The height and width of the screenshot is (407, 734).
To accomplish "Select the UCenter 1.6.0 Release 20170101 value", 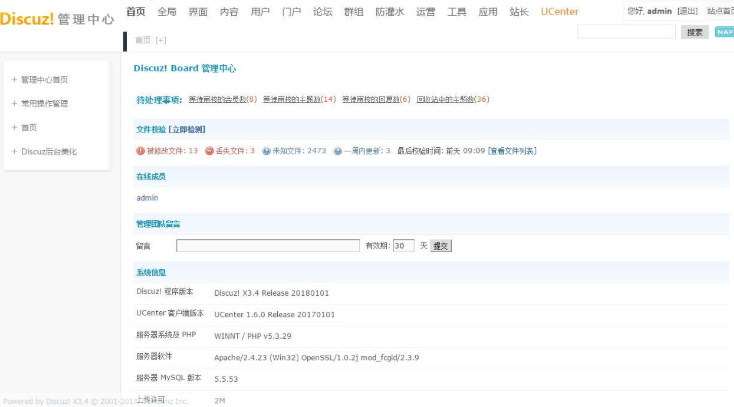I will [275, 314].
